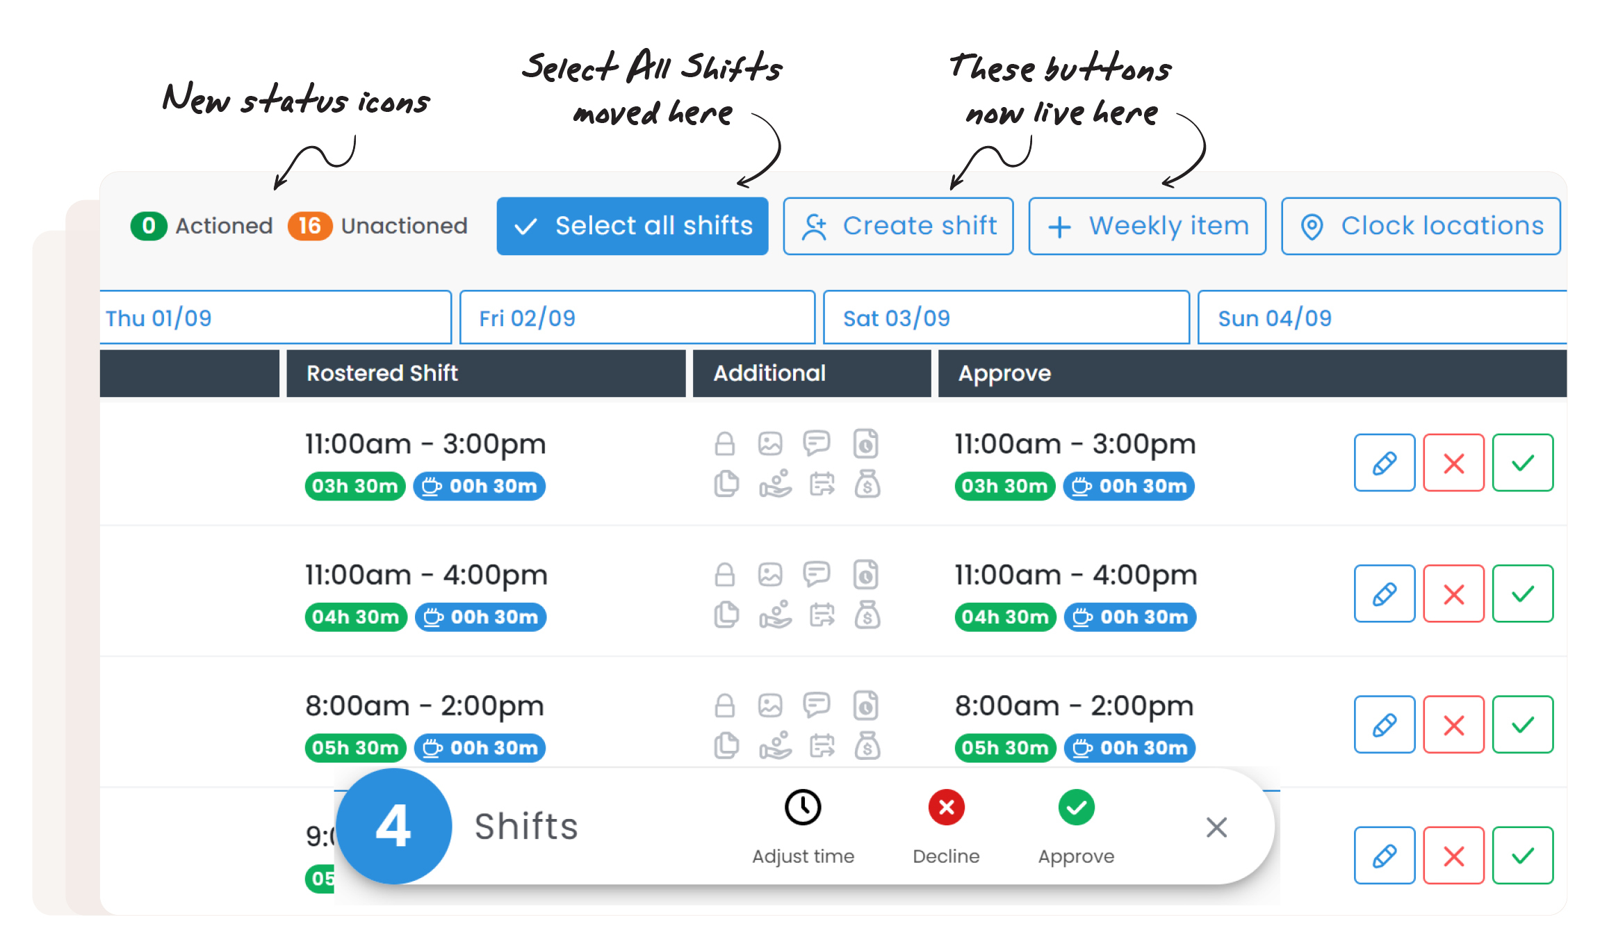Click the pencil edit button for the 11:00am - 3:00pm shift
1600x933 pixels.
(x=1384, y=463)
